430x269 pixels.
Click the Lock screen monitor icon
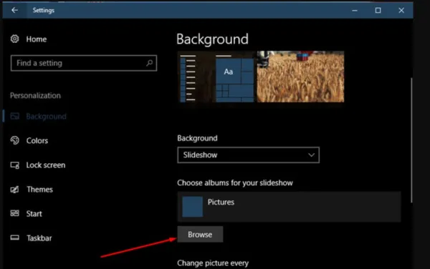[x=15, y=165]
